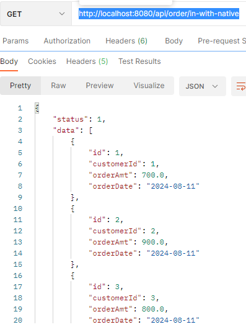This screenshot has height=327, width=246.
Task: Switch to Visualize response view
Action: [x=149, y=86]
